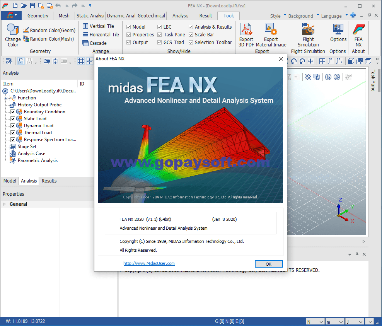Uncheck the Model show/hide checkbox

click(129, 27)
